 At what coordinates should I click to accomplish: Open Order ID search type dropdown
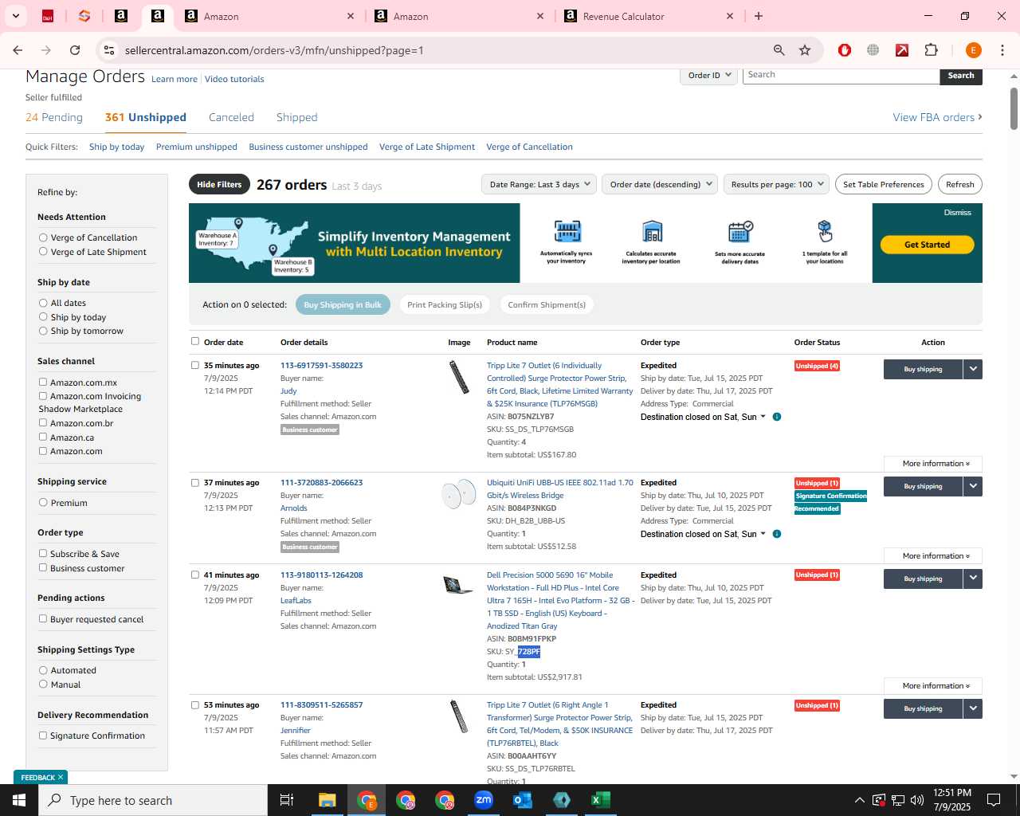tap(708, 76)
